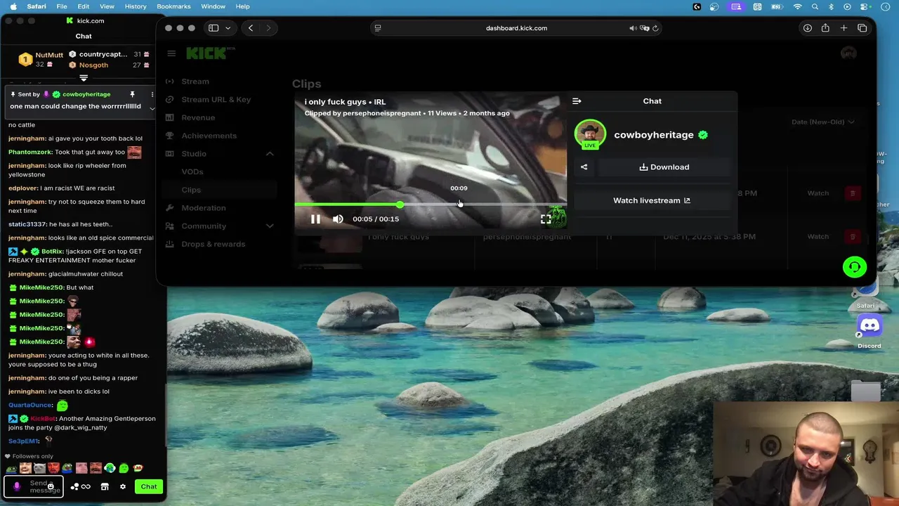Open Safari Bookmarks menu

[173, 6]
